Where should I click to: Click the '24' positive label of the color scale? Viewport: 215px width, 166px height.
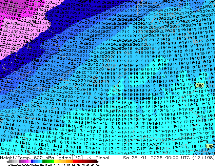(x=73, y=165)
